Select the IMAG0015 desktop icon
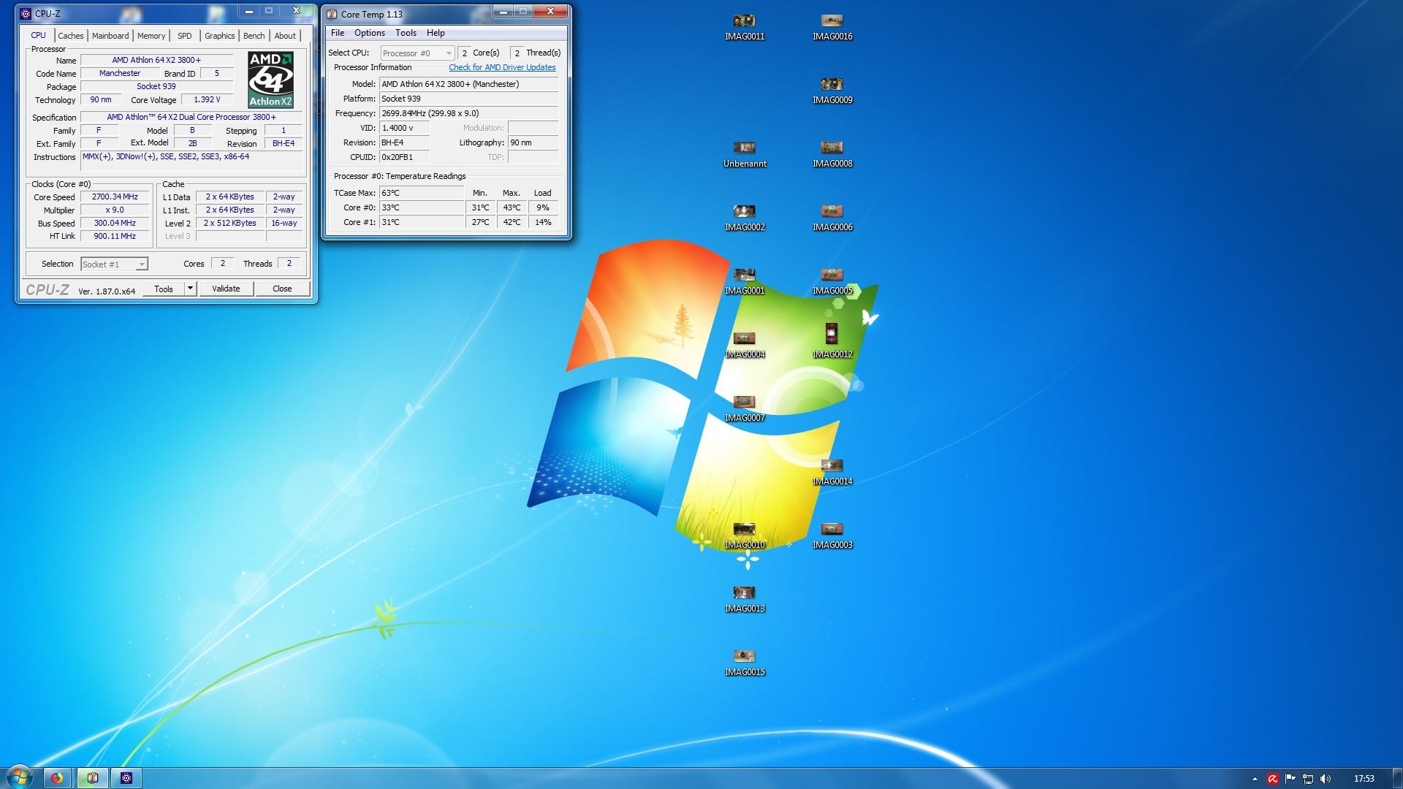 click(744, 663)
